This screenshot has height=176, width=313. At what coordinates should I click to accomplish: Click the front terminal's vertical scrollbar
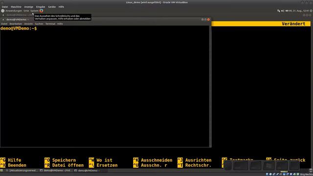click(x=210, y=86)
